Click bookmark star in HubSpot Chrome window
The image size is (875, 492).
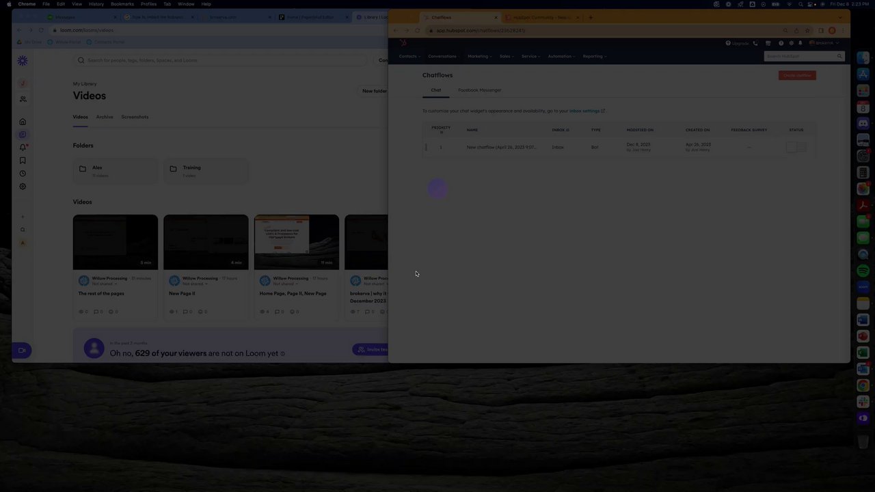click(807, 31)
